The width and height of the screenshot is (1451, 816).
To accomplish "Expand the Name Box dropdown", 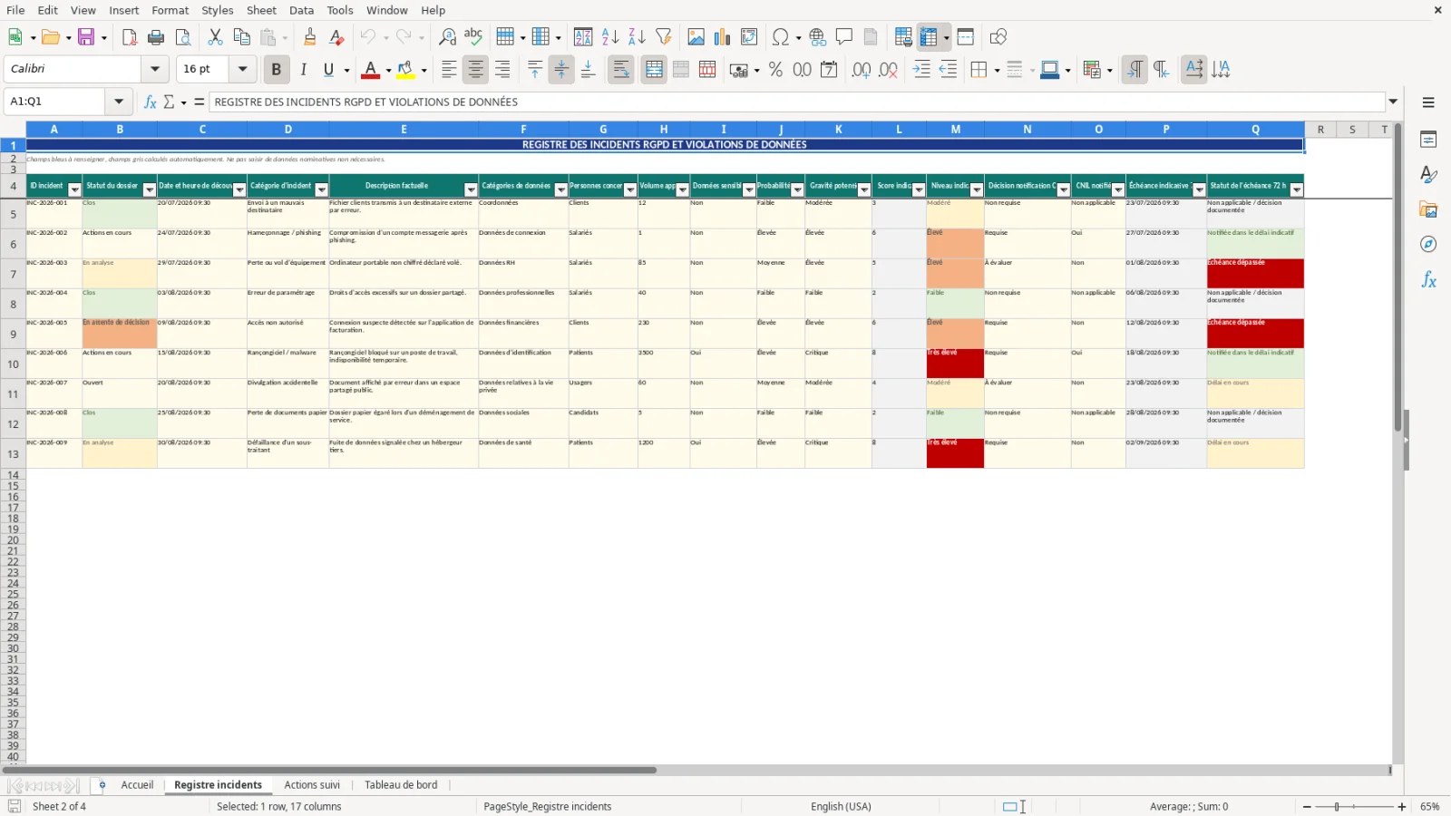I will click(119, 102).
